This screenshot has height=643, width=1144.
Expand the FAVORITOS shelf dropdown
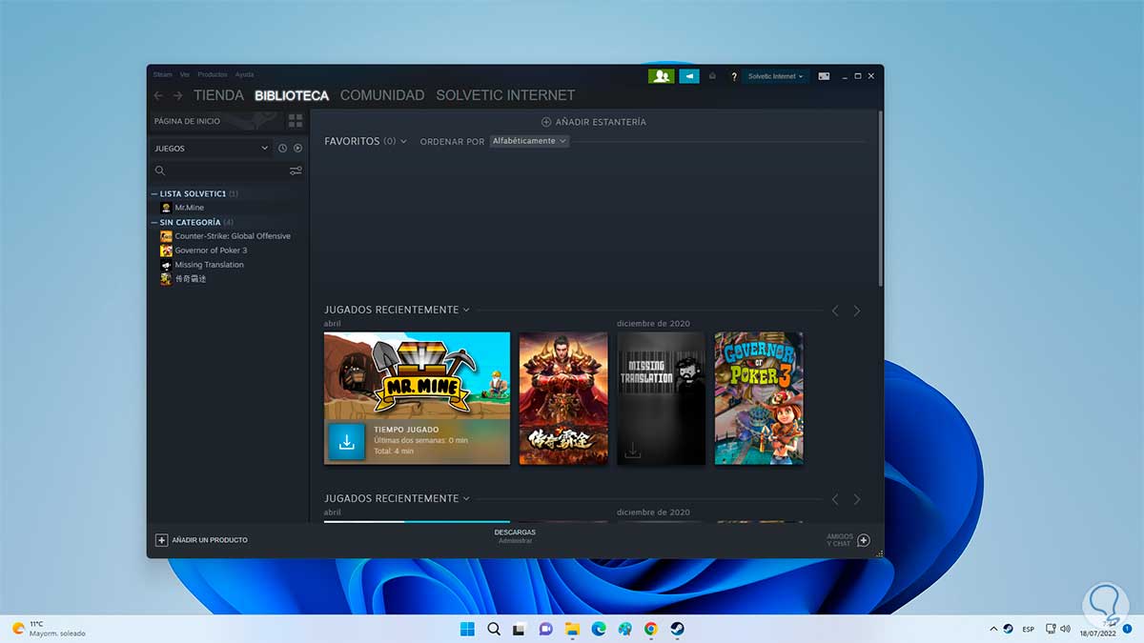(x=403, y=141)
